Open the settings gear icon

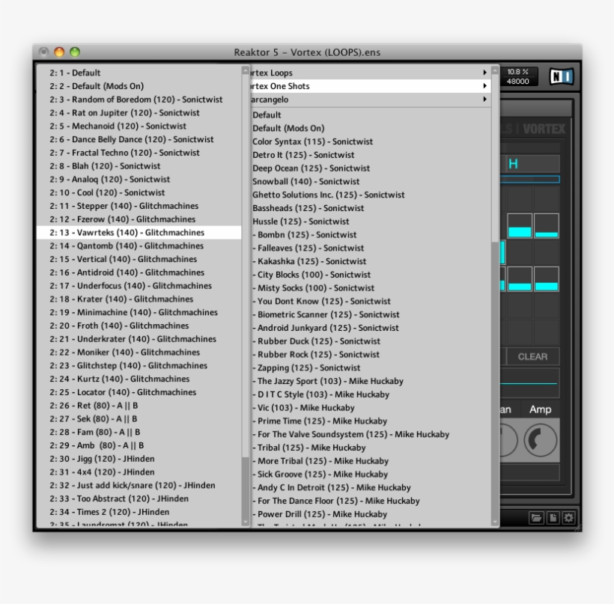pyautogui.click(x=570, y=516)
